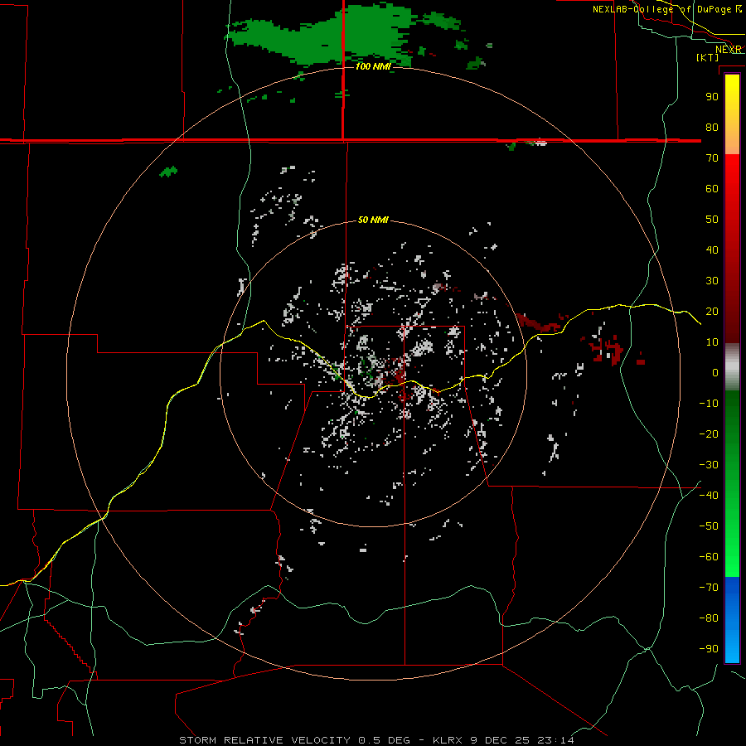Click the 90 value on velocity scale

click(x=712, y=97)
